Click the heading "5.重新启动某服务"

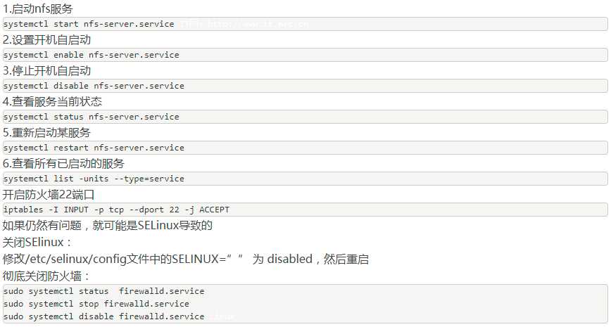pyautogui.click(x=46, y=133)
